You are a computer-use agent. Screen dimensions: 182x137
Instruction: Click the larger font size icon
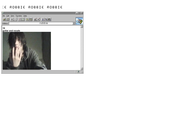pos(35,19)
